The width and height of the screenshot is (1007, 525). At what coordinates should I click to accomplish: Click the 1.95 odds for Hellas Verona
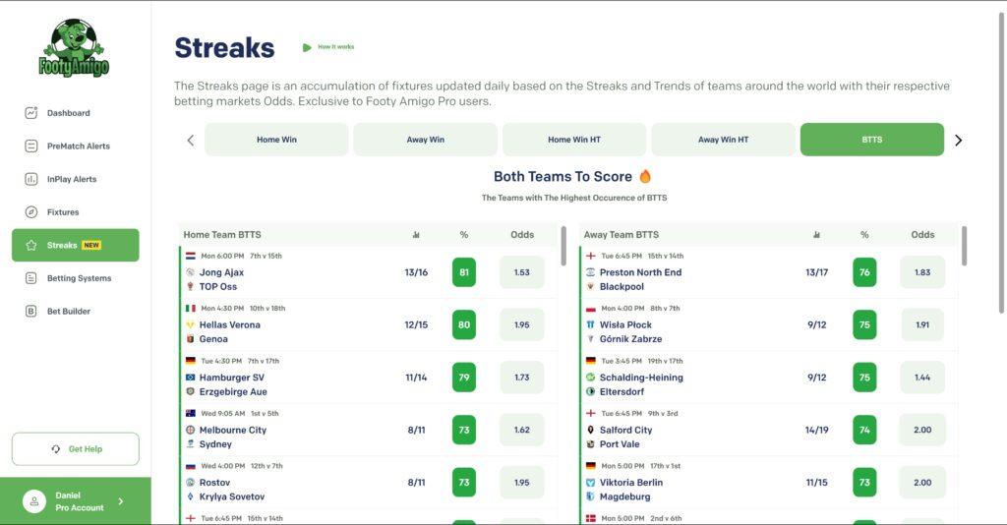coord(521,324)
